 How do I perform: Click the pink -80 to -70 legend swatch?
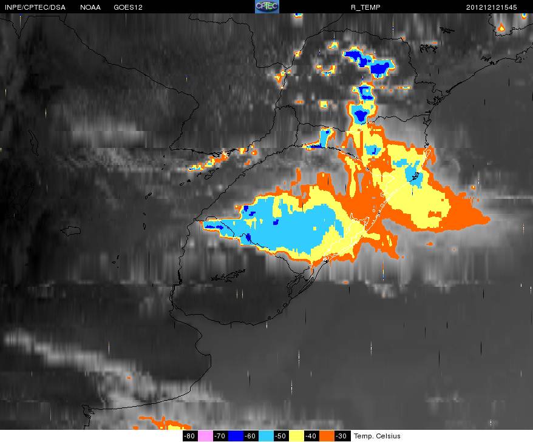coord(205,436)
